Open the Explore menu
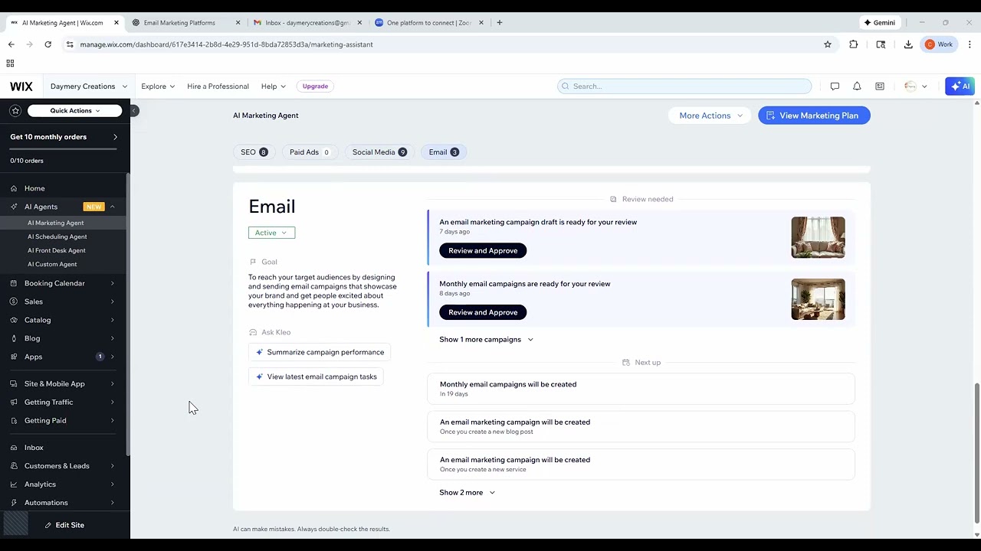Image resolution: width=981 pixels, height=551 pixels. coord(158,86)
